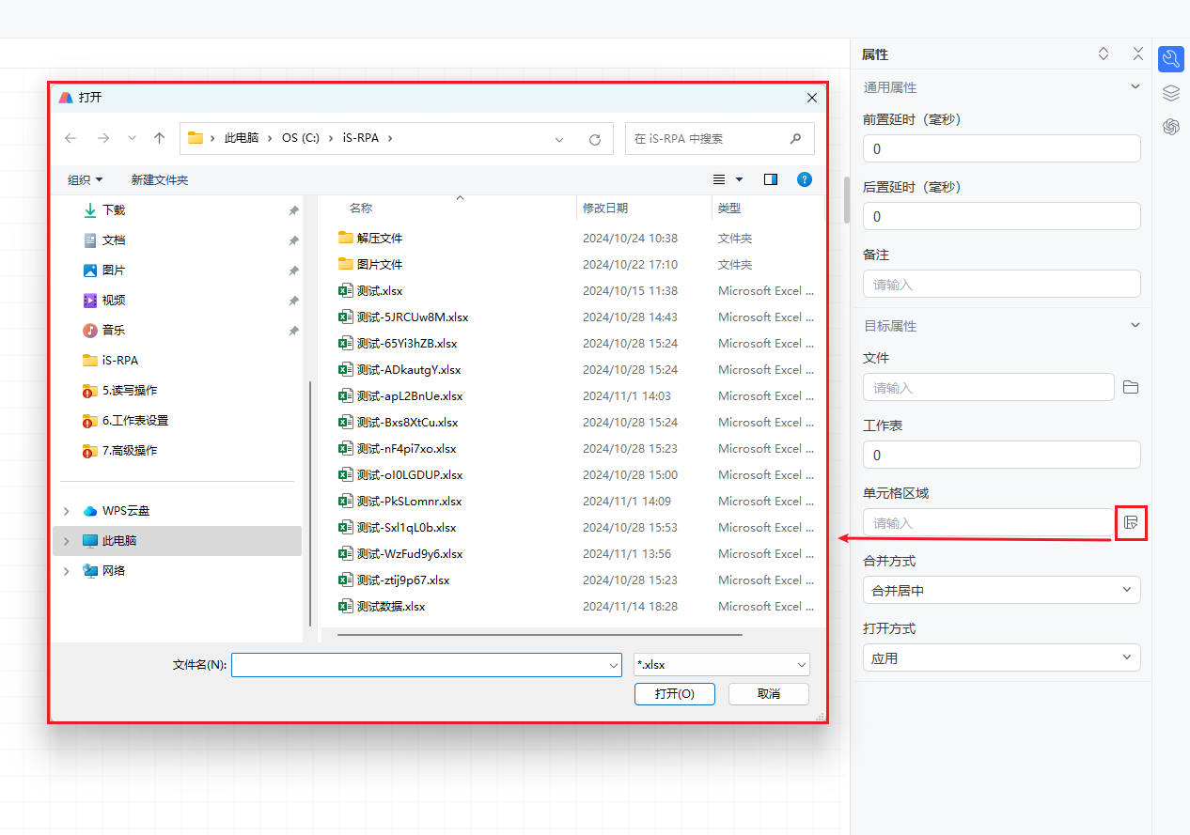
Task: Open the 组织 menu
Action: (x=85, y=179)
